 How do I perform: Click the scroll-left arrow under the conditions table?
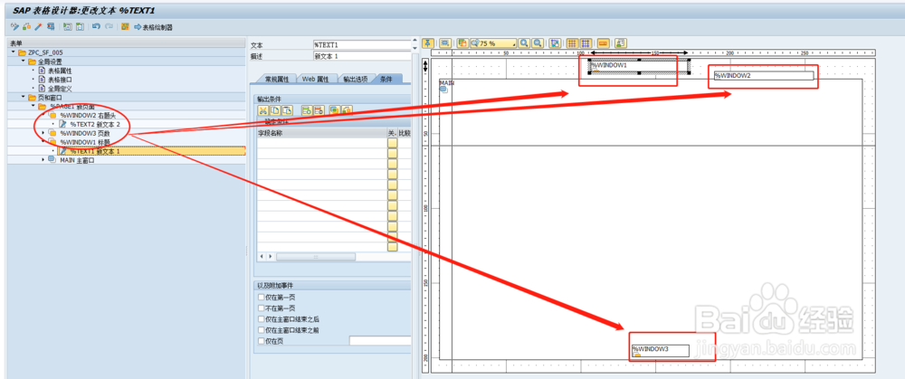pos(262,256)
